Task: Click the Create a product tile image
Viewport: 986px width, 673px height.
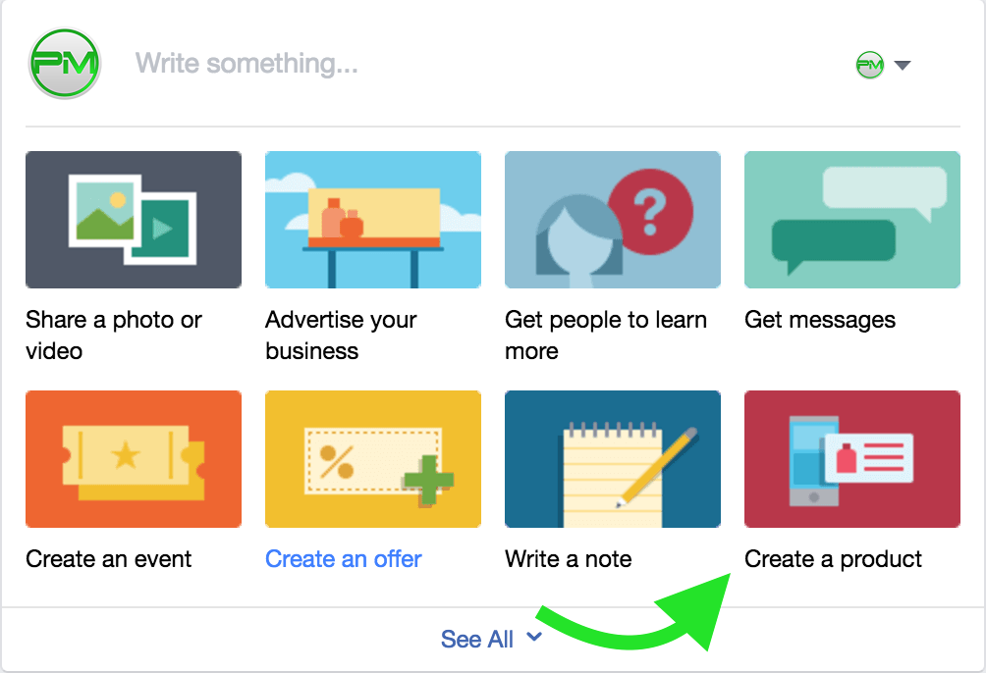Action: click(x=852, y=459)
